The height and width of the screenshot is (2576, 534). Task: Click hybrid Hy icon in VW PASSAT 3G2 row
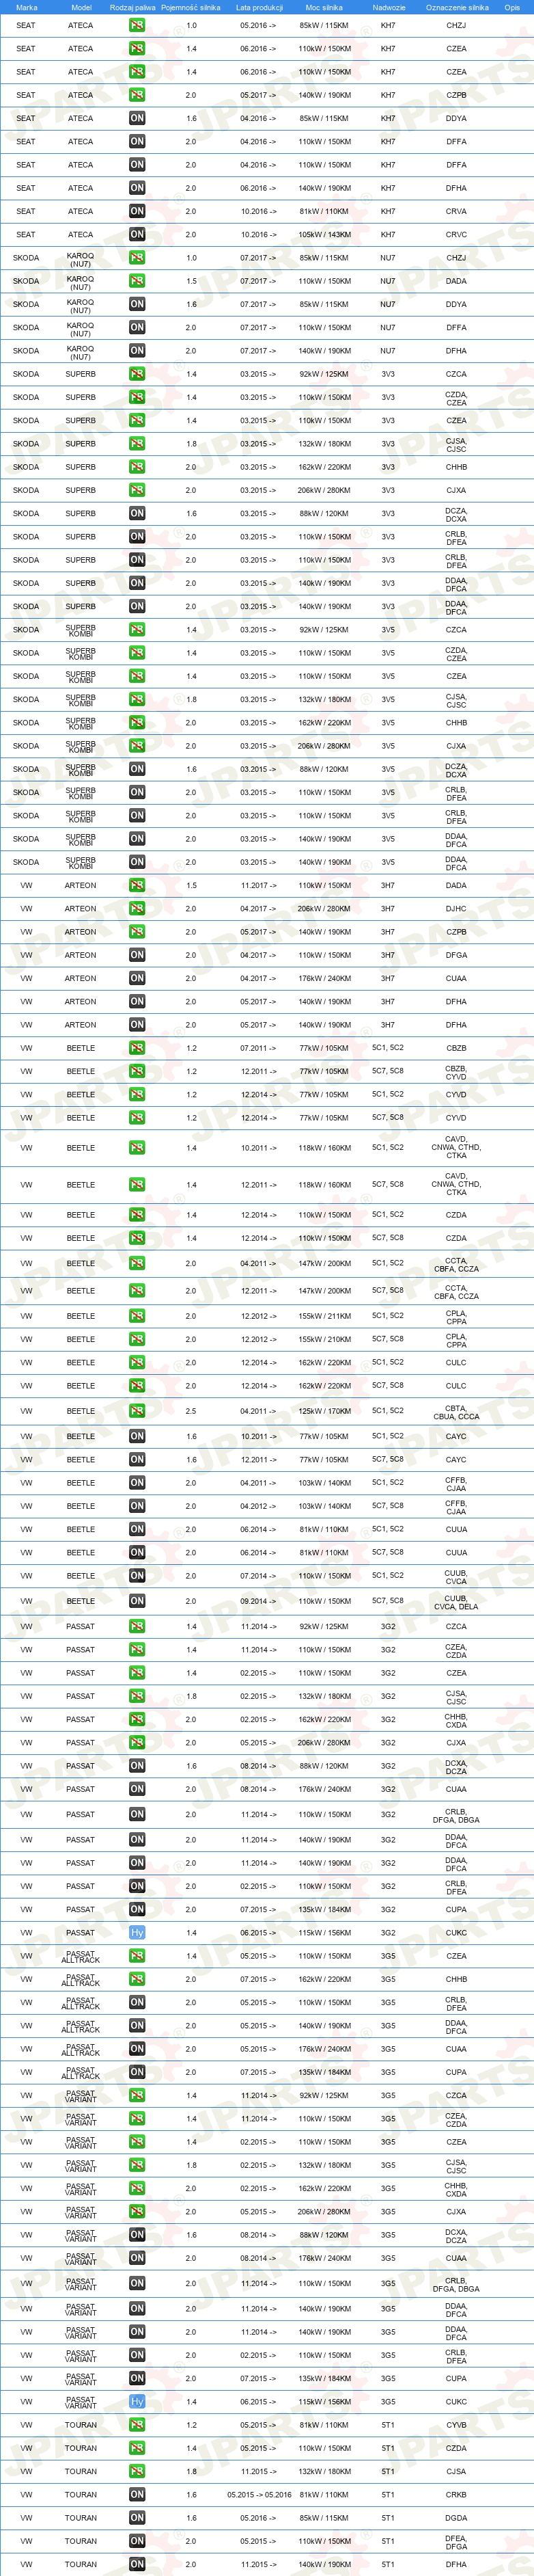[x=137, y=1932]
